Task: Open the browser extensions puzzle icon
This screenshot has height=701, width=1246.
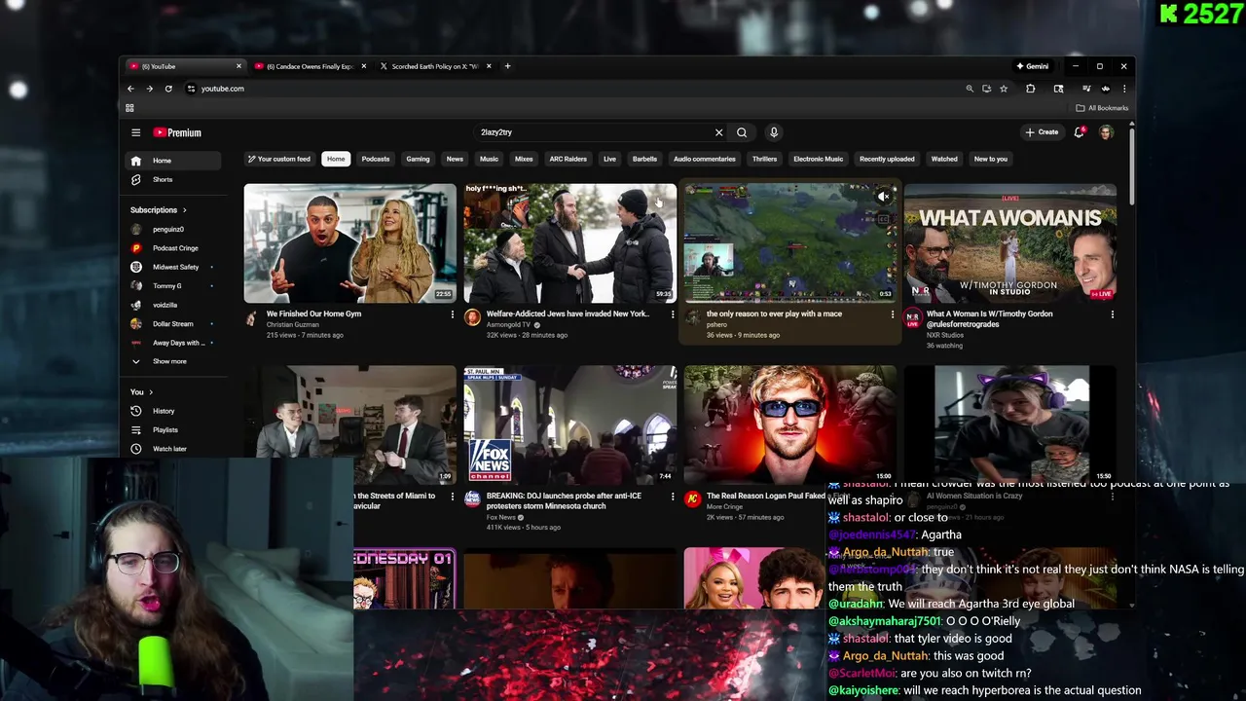Action: tap(1031, 89)
